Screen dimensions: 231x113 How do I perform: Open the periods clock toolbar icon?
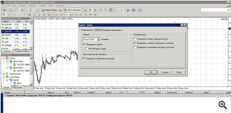click(134, 10)
